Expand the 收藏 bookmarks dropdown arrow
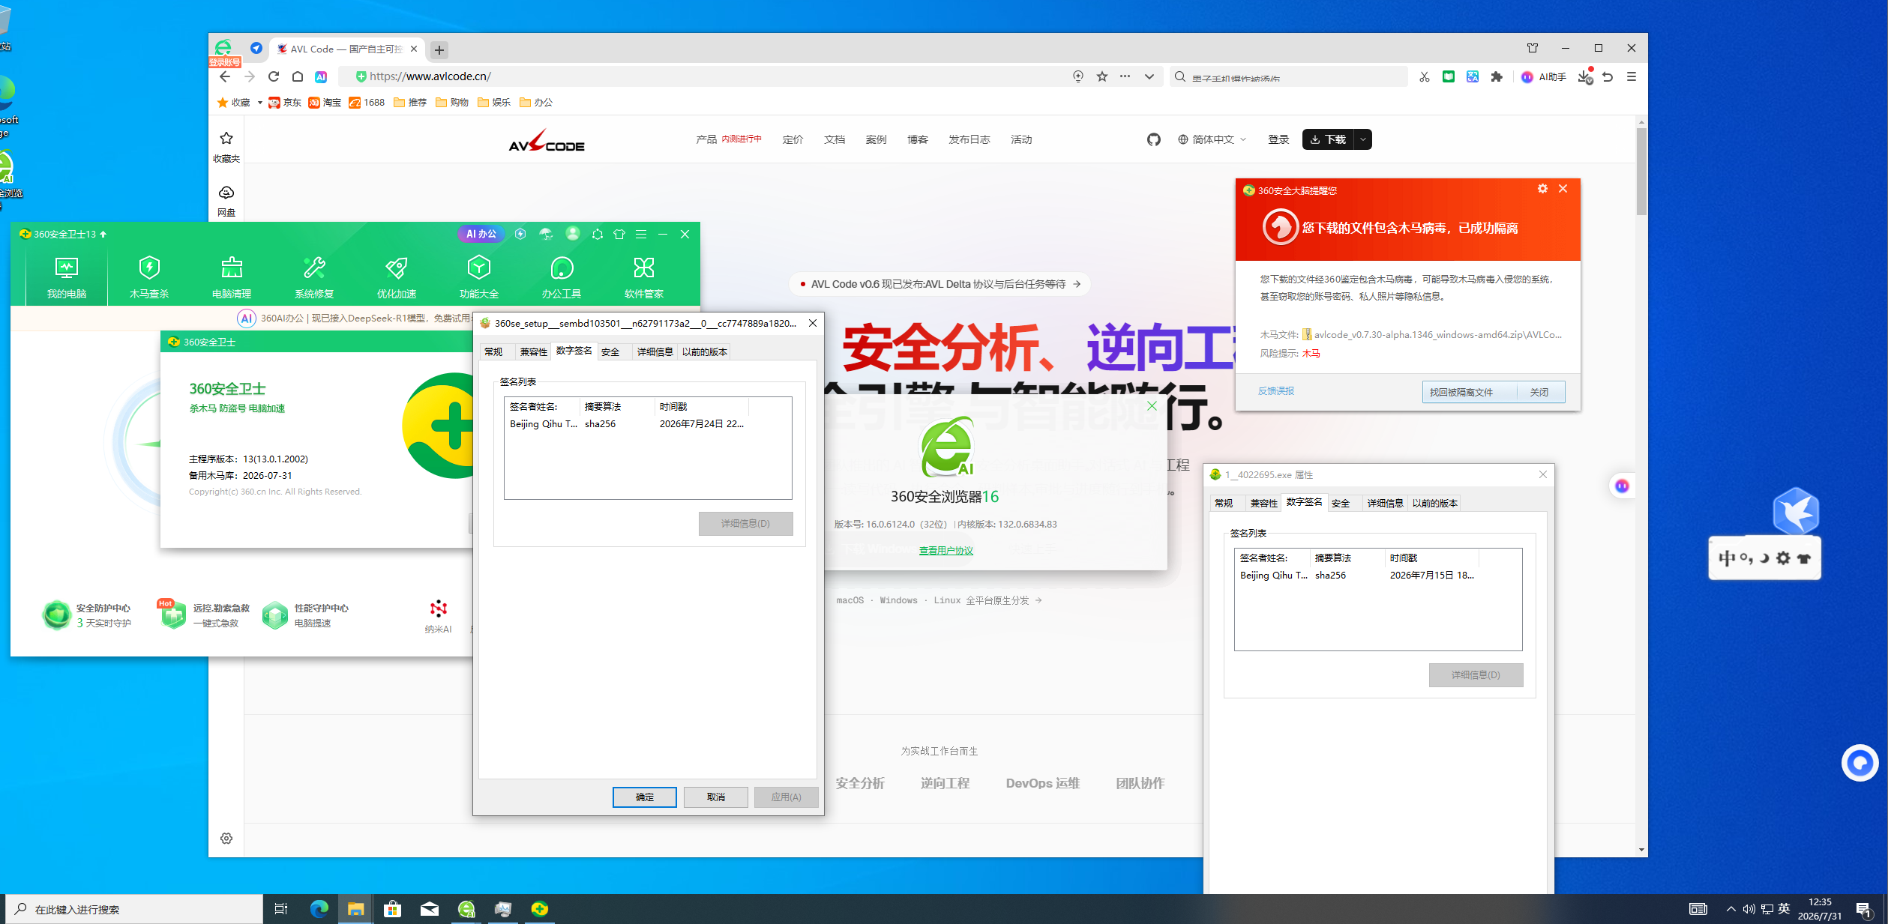 tap(259, 103)
